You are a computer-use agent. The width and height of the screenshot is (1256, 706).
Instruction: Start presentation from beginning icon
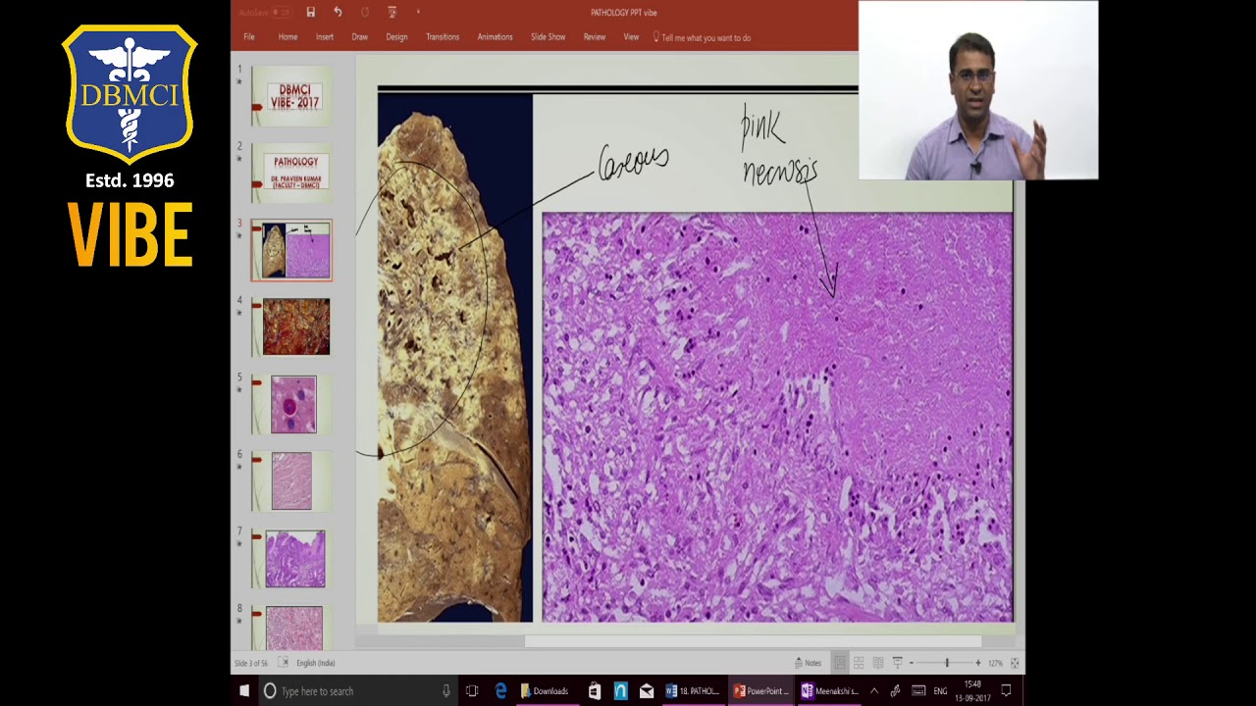[x=392, y=12]
